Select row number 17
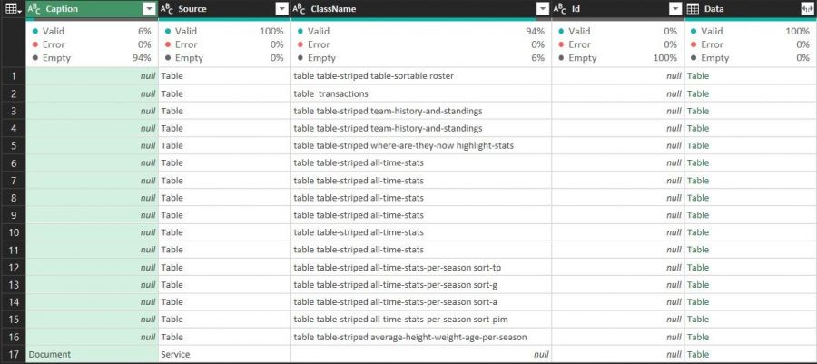817x364 pixels. click(x=14, y=354)
